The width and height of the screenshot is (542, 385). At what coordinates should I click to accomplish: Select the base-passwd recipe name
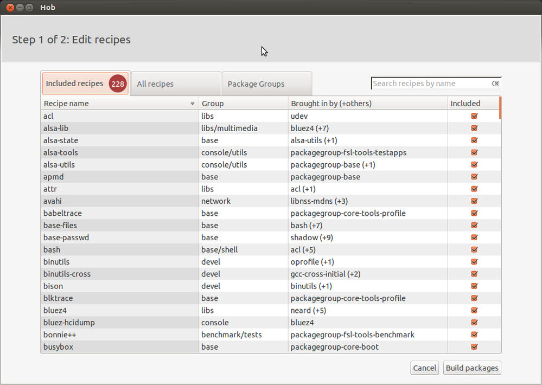66,238
